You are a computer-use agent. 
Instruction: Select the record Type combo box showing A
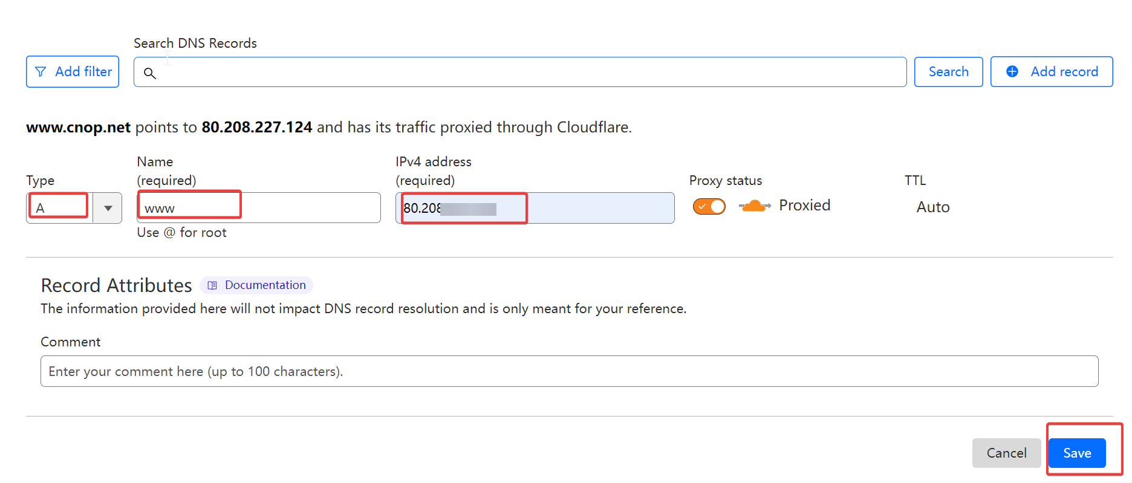click(x=74, y=208)
